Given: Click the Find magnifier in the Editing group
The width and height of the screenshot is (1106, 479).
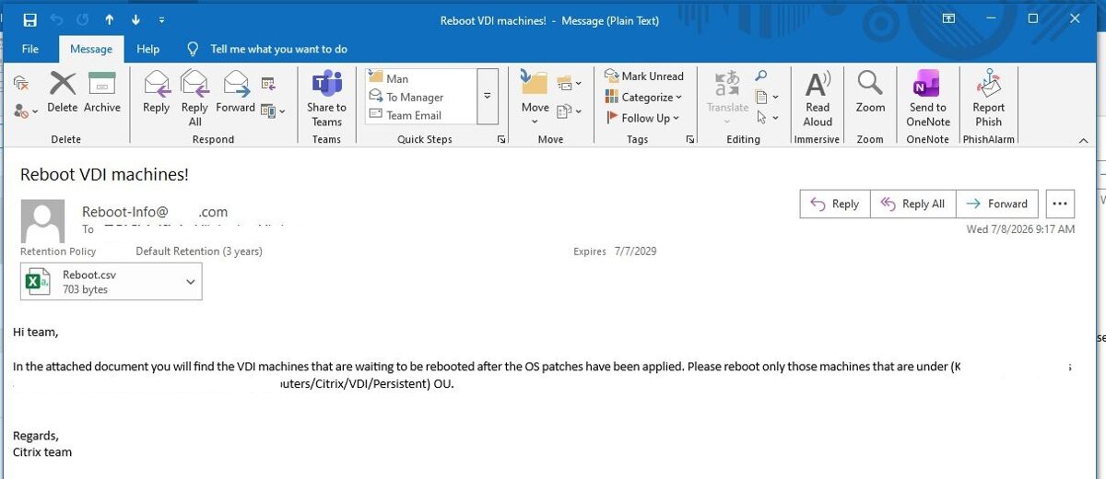Looking at the screenshot, I should coord(761,76).
